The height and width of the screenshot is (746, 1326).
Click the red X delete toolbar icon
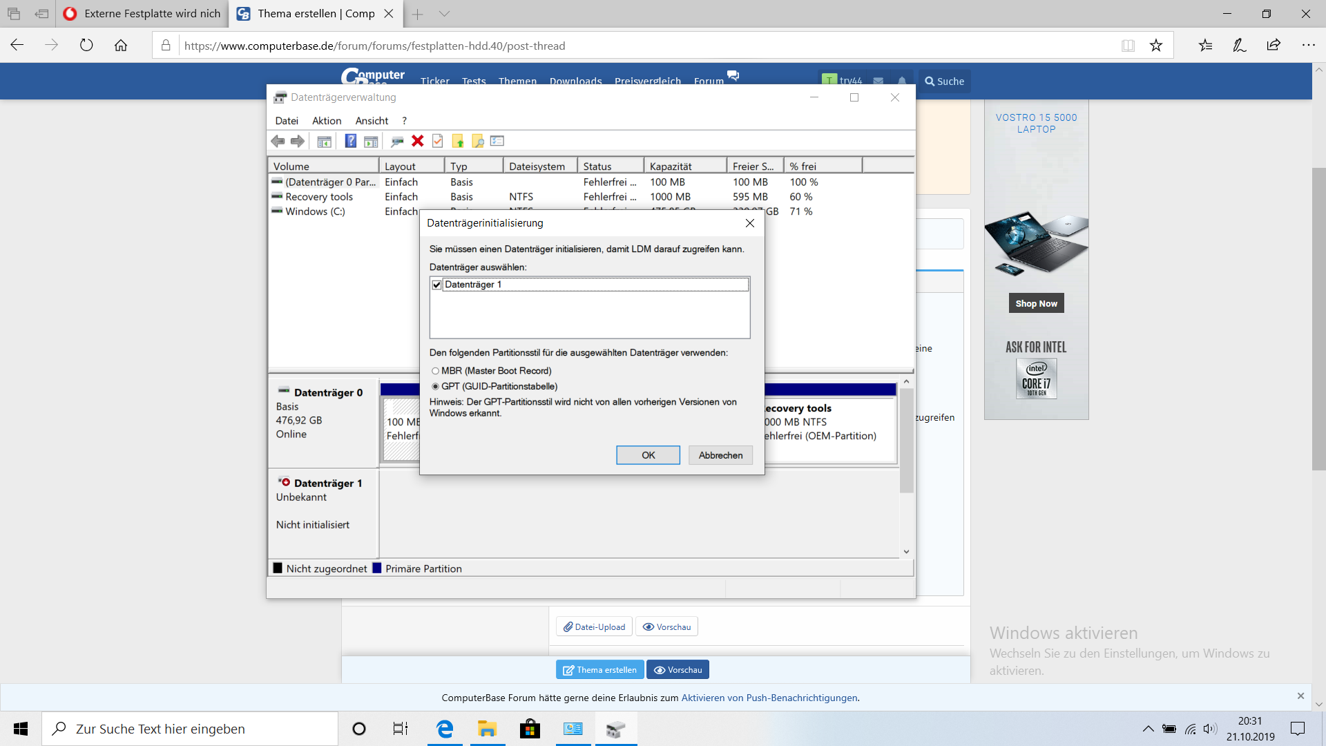[417, 141]
